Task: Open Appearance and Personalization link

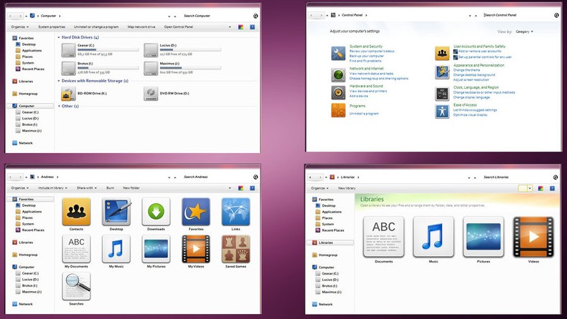Action: (479, 66)
